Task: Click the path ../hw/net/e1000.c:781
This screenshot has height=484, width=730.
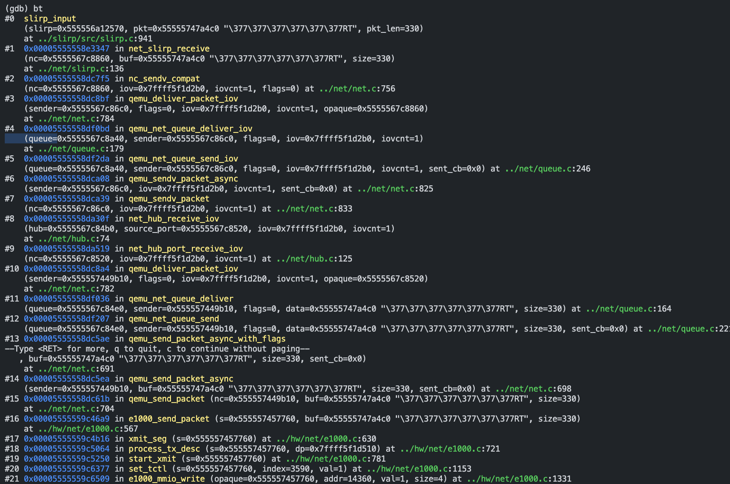Action: tap(336, 459)
